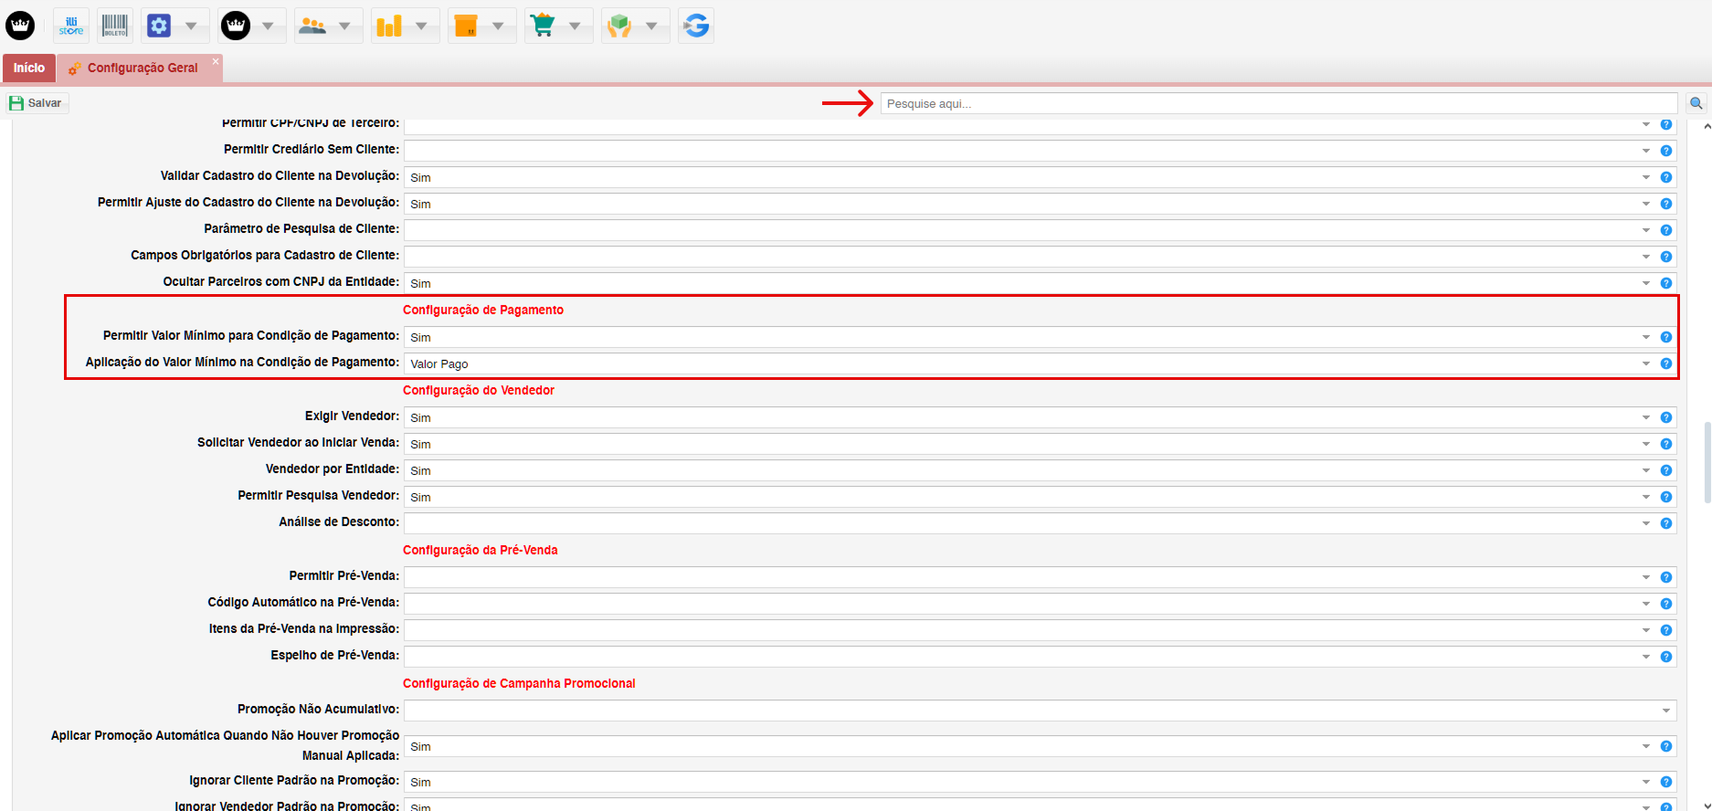Click the Boleto barcode icon
The width and height of the screenshot is (1712, 811).
[115, 26]
